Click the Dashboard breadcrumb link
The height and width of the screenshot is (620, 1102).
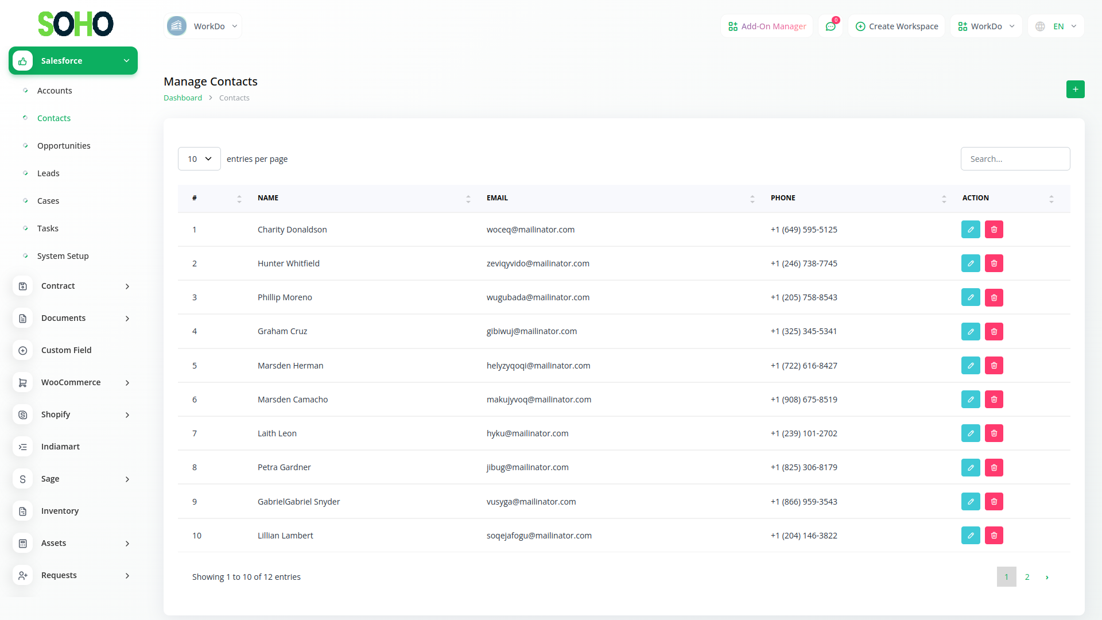(x=183, y=98)
